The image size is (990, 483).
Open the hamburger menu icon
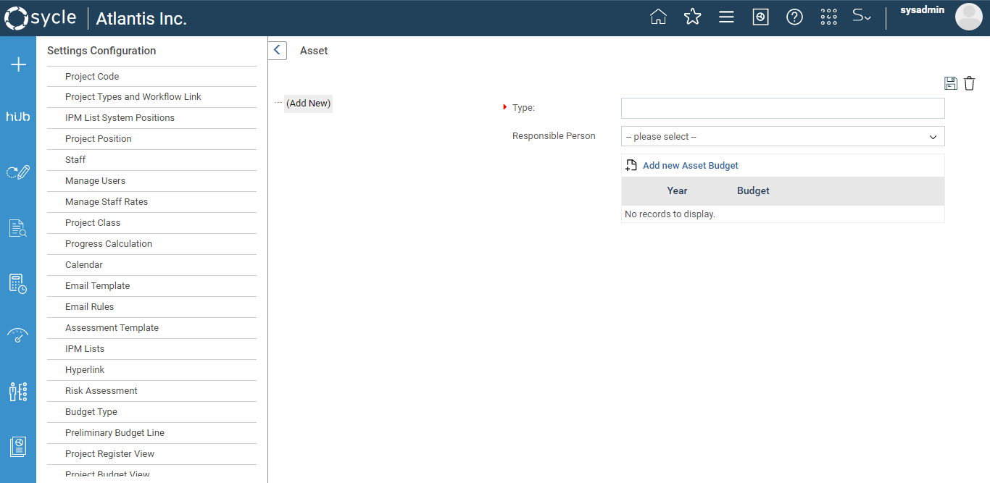point(726,17)
